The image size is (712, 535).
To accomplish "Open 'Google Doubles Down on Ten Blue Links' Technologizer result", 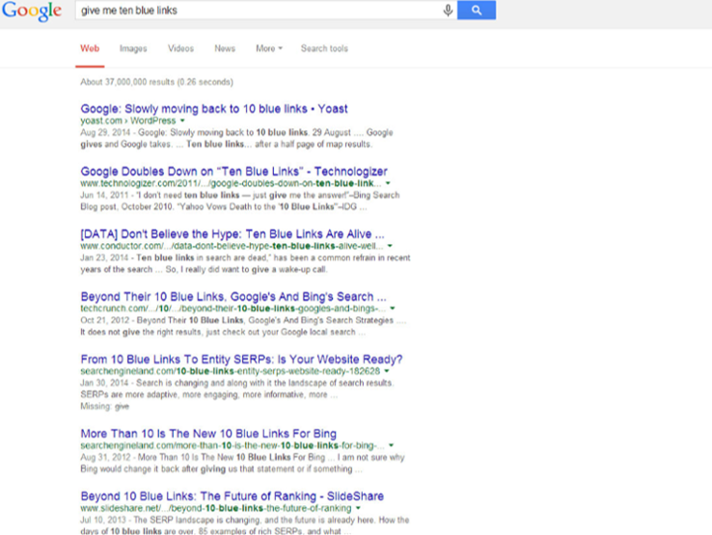I will (233, 171).
